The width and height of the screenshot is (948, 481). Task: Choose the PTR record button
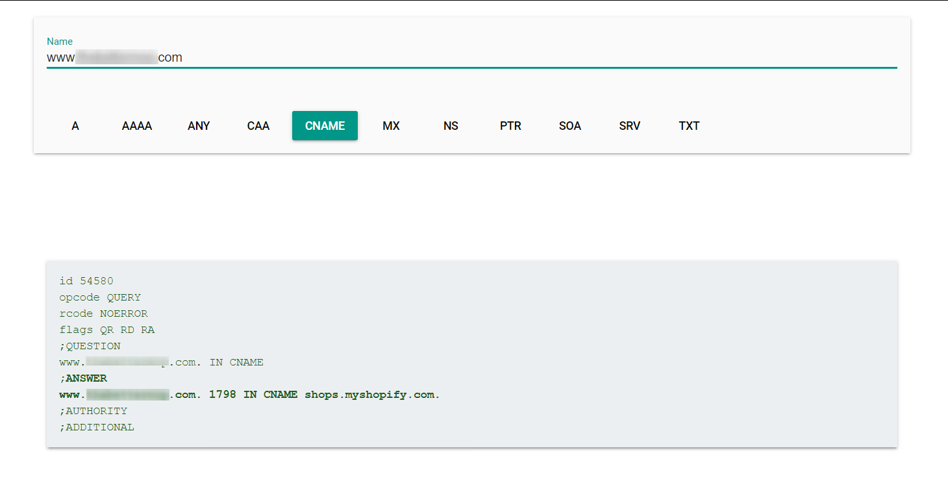pos(510,126)
